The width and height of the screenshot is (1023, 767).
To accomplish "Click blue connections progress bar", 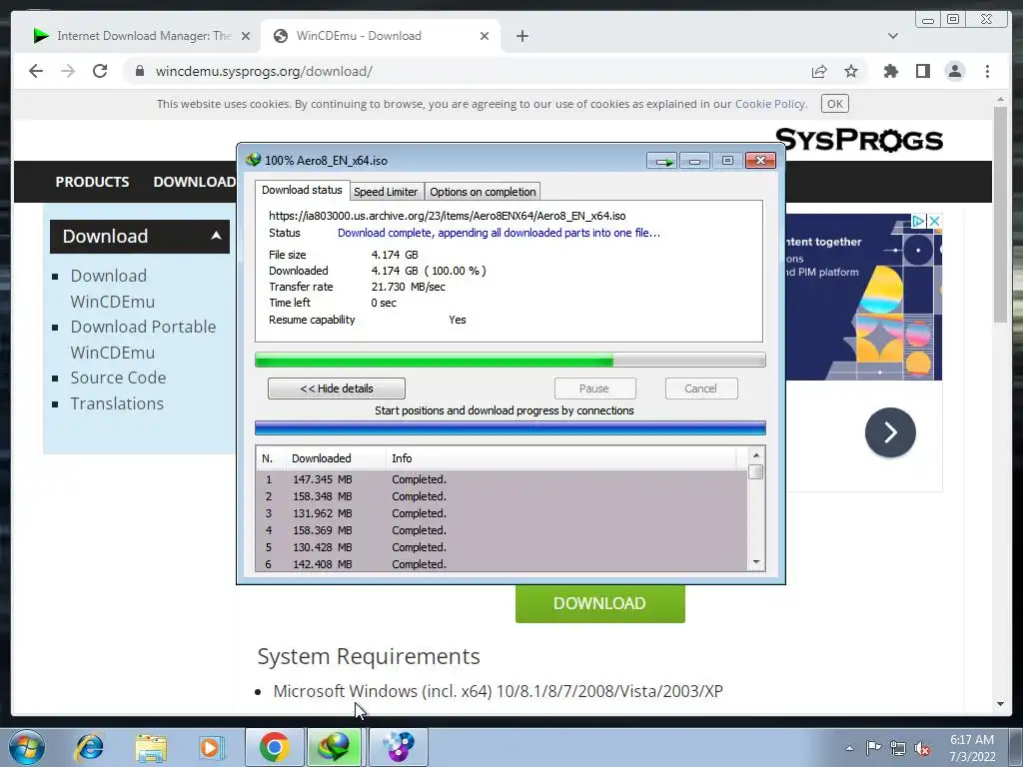I will pyautogui.click(x=510, y=427).
